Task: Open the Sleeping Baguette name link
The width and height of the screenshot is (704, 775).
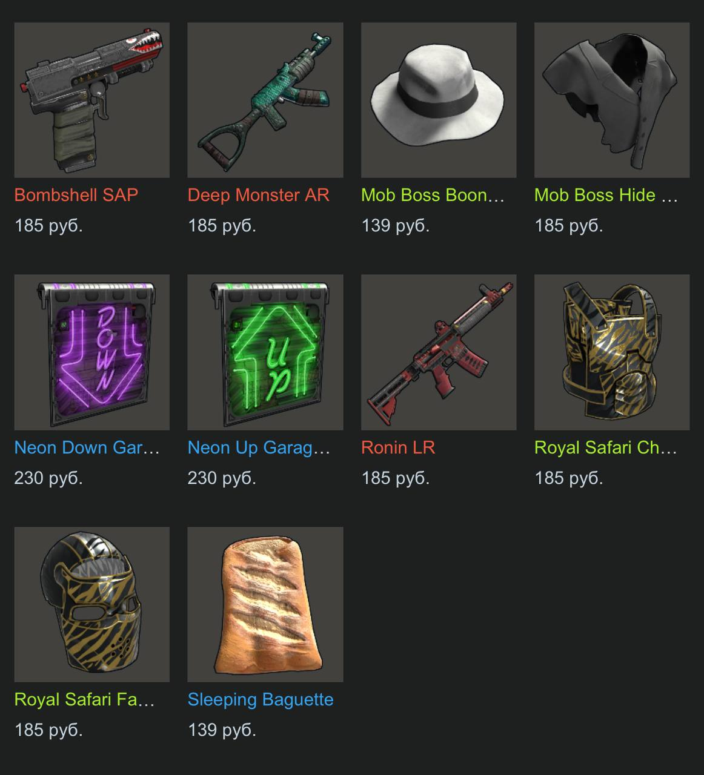Action: tap(261, 699)
